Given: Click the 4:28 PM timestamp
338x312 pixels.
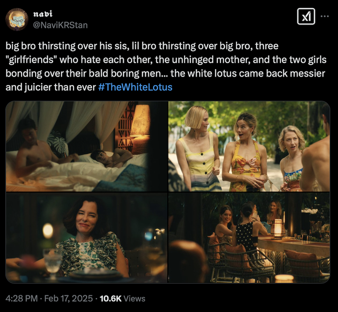Looking at the screenshot, I should coord(21,298).
